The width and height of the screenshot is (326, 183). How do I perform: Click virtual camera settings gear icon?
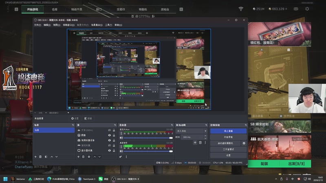(244, 143)
